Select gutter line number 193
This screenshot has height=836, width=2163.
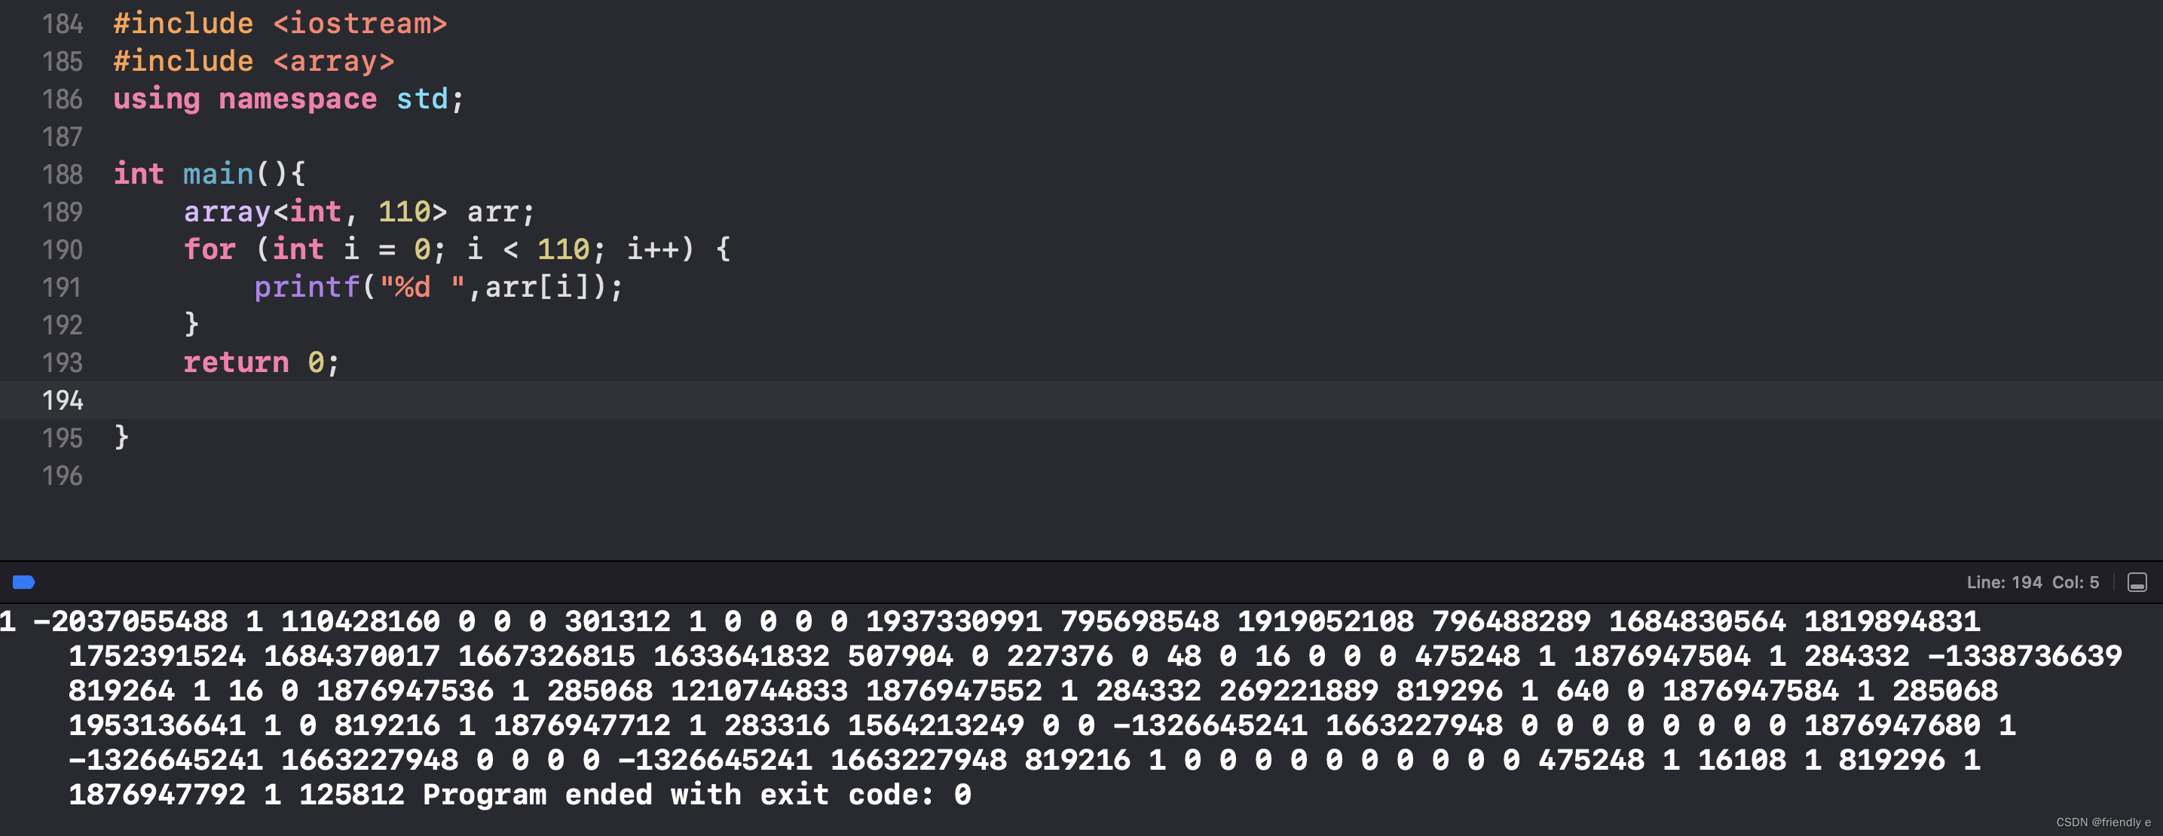coord(62,362)
